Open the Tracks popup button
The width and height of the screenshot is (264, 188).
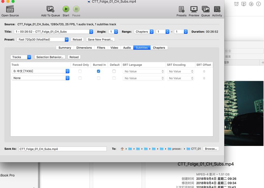coord(21,57)
